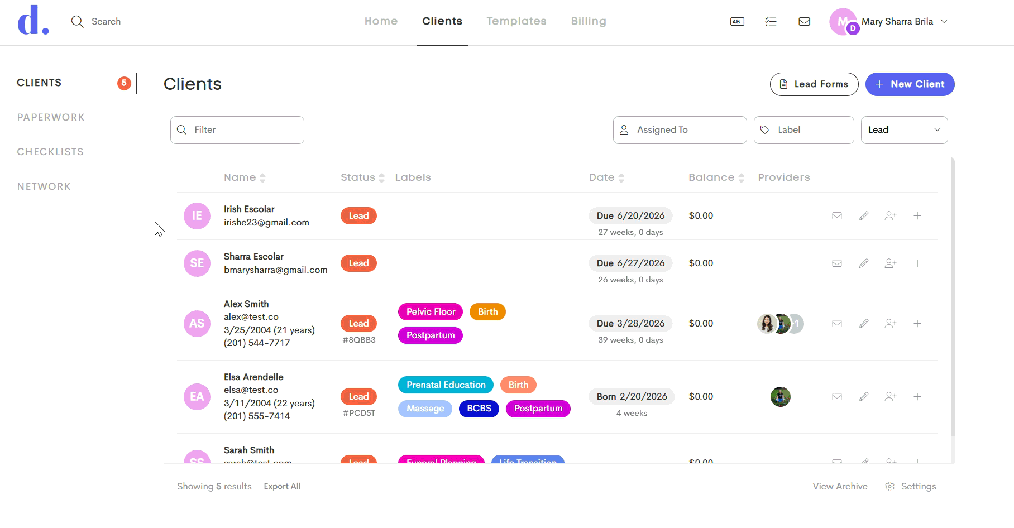Open Paperwork in the sidebar

pos(51,117)
